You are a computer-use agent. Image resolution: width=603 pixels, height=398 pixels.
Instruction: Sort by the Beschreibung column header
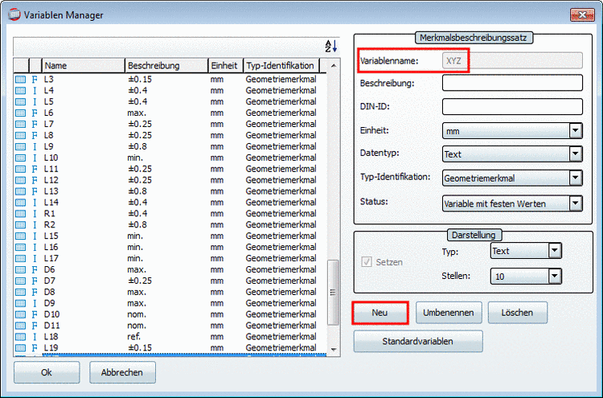(166, 65)
